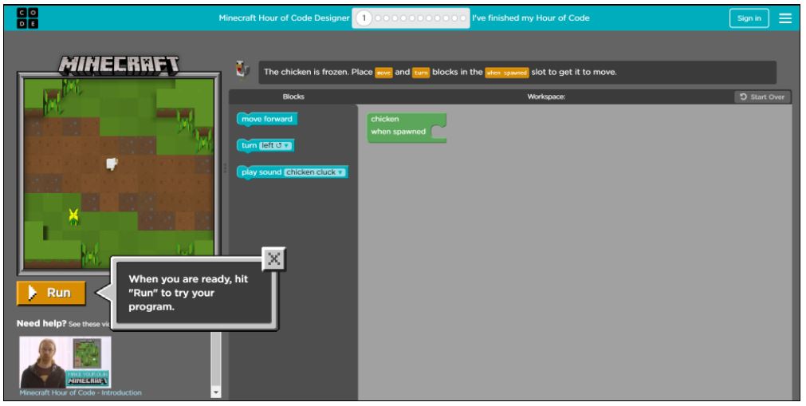This screenshot has height=406, width=806.
Task: Click the Minecraft Hour of Code Designer title
Action: (x=284, y=18)
